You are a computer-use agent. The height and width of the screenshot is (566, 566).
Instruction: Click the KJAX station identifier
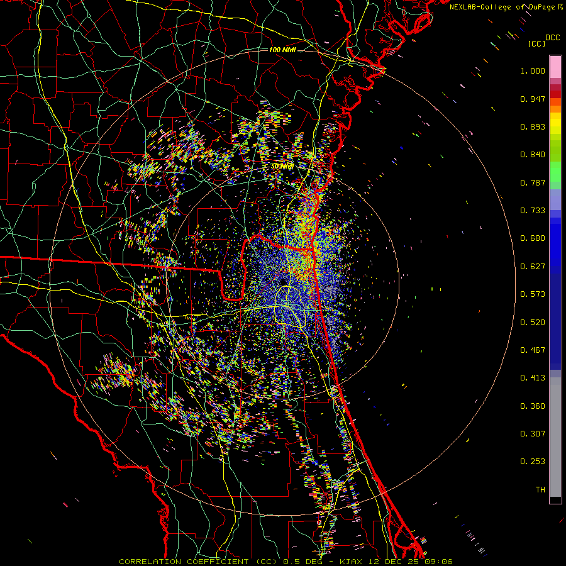click(x=350, y=562)
